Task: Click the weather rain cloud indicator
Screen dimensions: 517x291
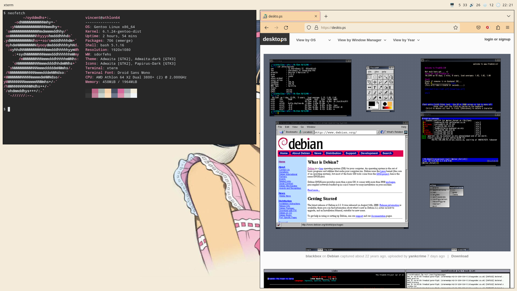Action: click(x=485, y=5)
